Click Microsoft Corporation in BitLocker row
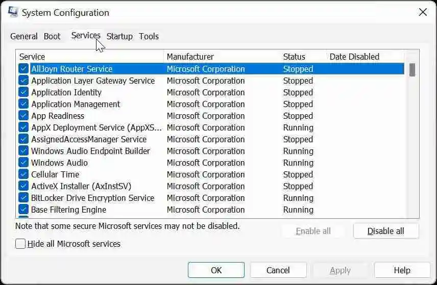The height and width of the screenshot is (285, 437). coord(206,198)
